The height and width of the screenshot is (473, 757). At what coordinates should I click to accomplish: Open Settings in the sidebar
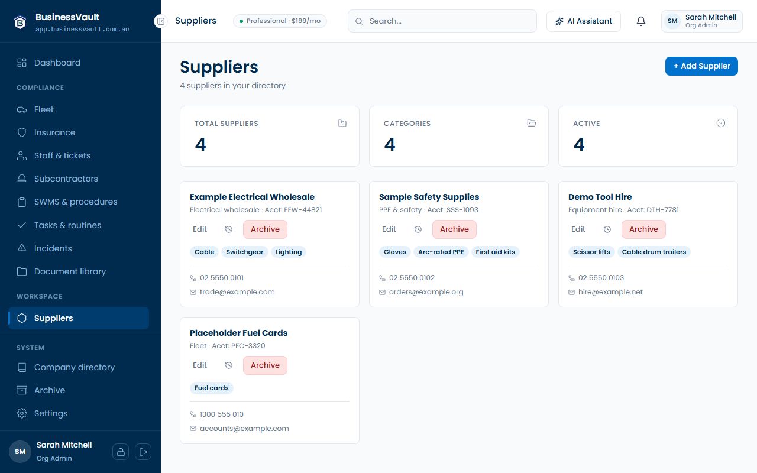79,413
